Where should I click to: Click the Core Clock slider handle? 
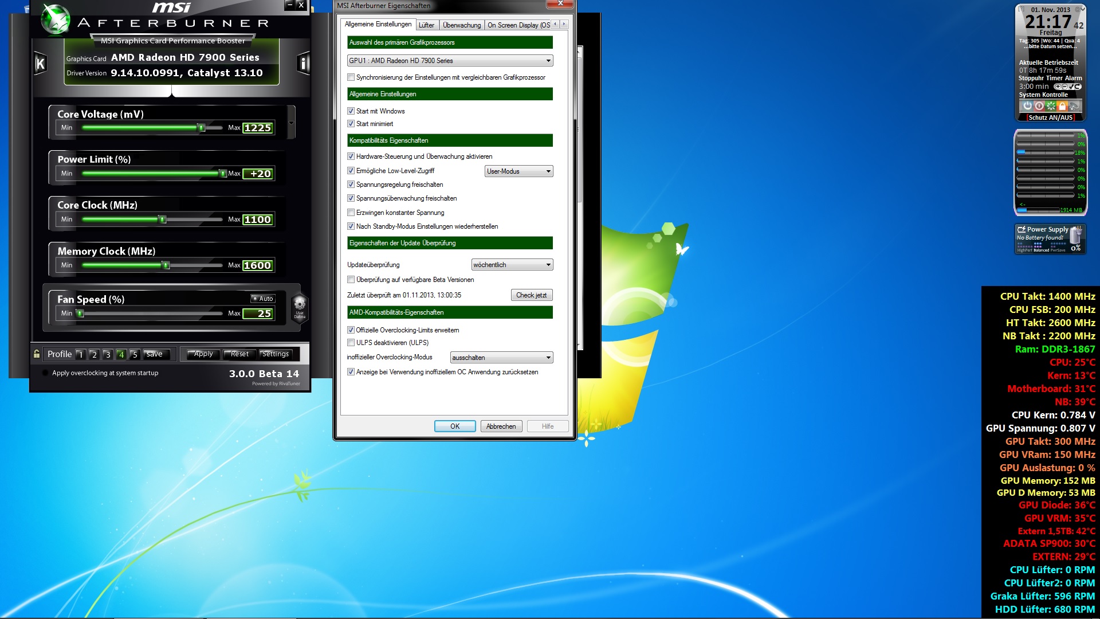point(163,220)
